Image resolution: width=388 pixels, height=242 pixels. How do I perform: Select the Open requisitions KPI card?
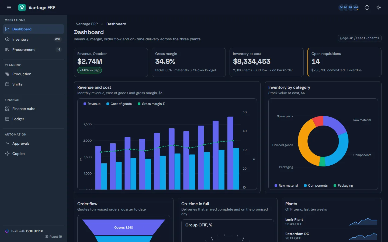click(344, 62)
